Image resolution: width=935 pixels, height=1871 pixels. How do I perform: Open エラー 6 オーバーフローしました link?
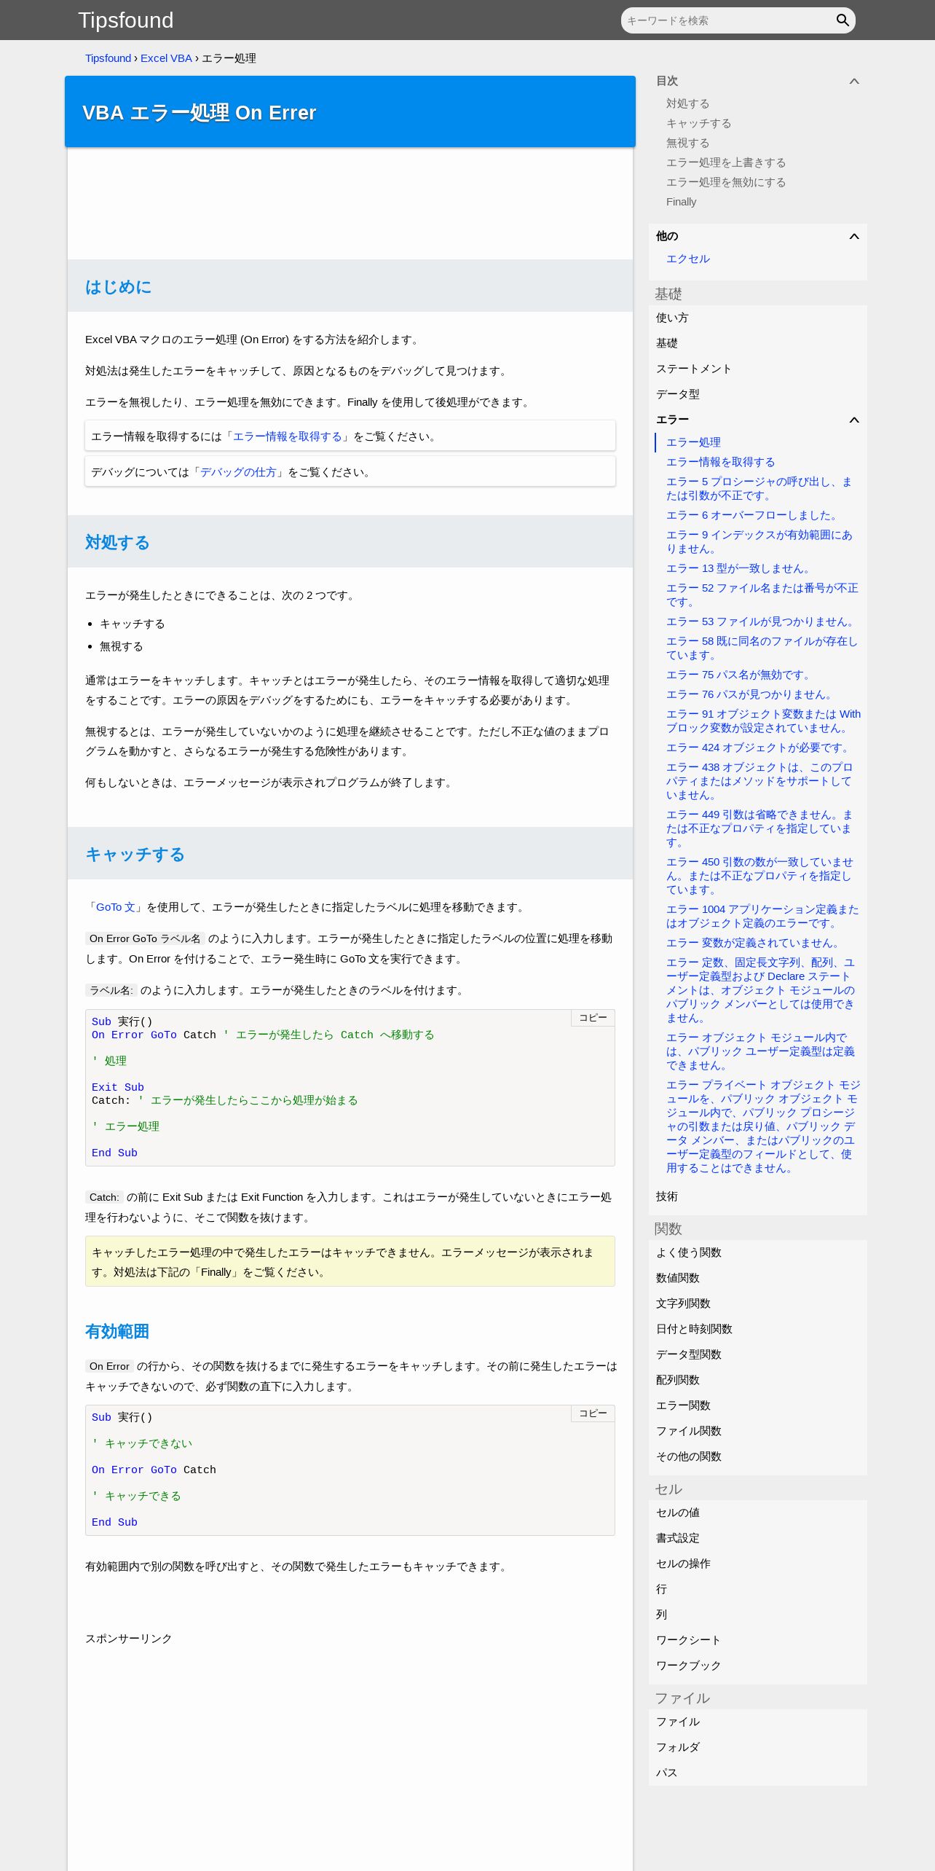tap(753, 515)
